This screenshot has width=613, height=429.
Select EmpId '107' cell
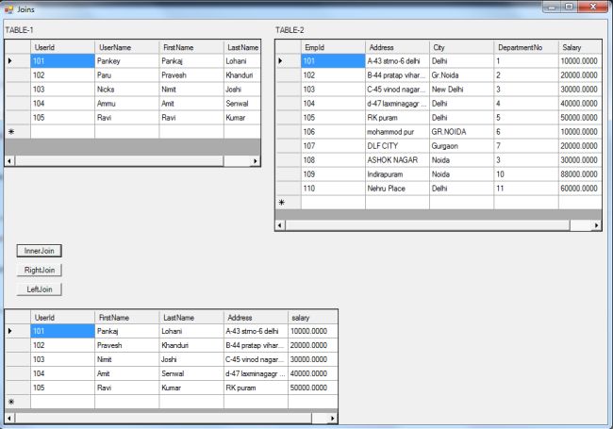click(x=333, y=146)
